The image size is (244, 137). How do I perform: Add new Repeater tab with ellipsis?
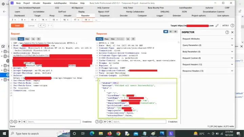click(x=96, y=20)
